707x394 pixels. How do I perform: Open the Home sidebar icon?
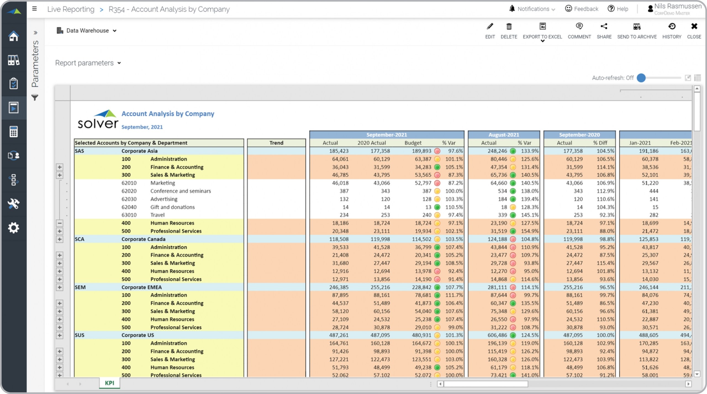pyautogui.click(x=14, y=36)
